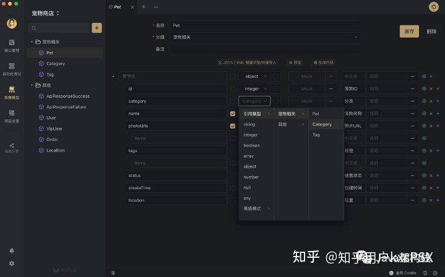Open the 接口管理 sidebar section
This screenshot has width=445, height=277.
click(x=12, y=46)
